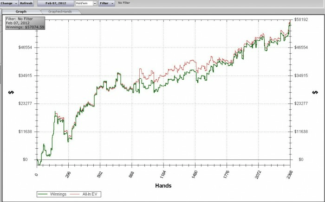Click the x-axis 2072 hands label
The image size is (325, 202).
click(258, 175)
